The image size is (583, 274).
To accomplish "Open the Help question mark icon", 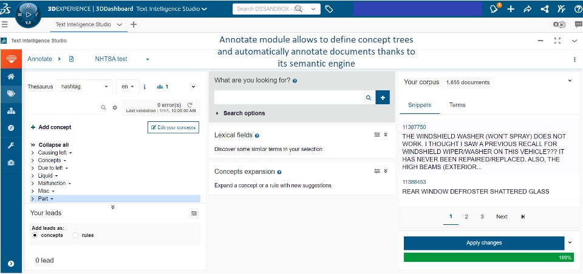I will pos(578,9).
